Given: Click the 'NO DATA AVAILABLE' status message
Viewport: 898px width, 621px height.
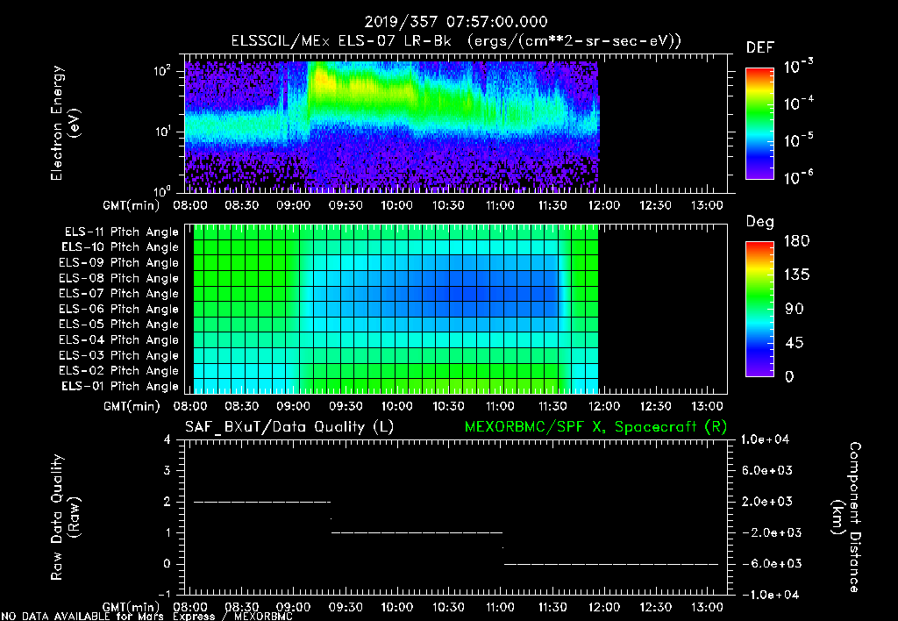Looking at the screenshot, I should pos(147,617).
